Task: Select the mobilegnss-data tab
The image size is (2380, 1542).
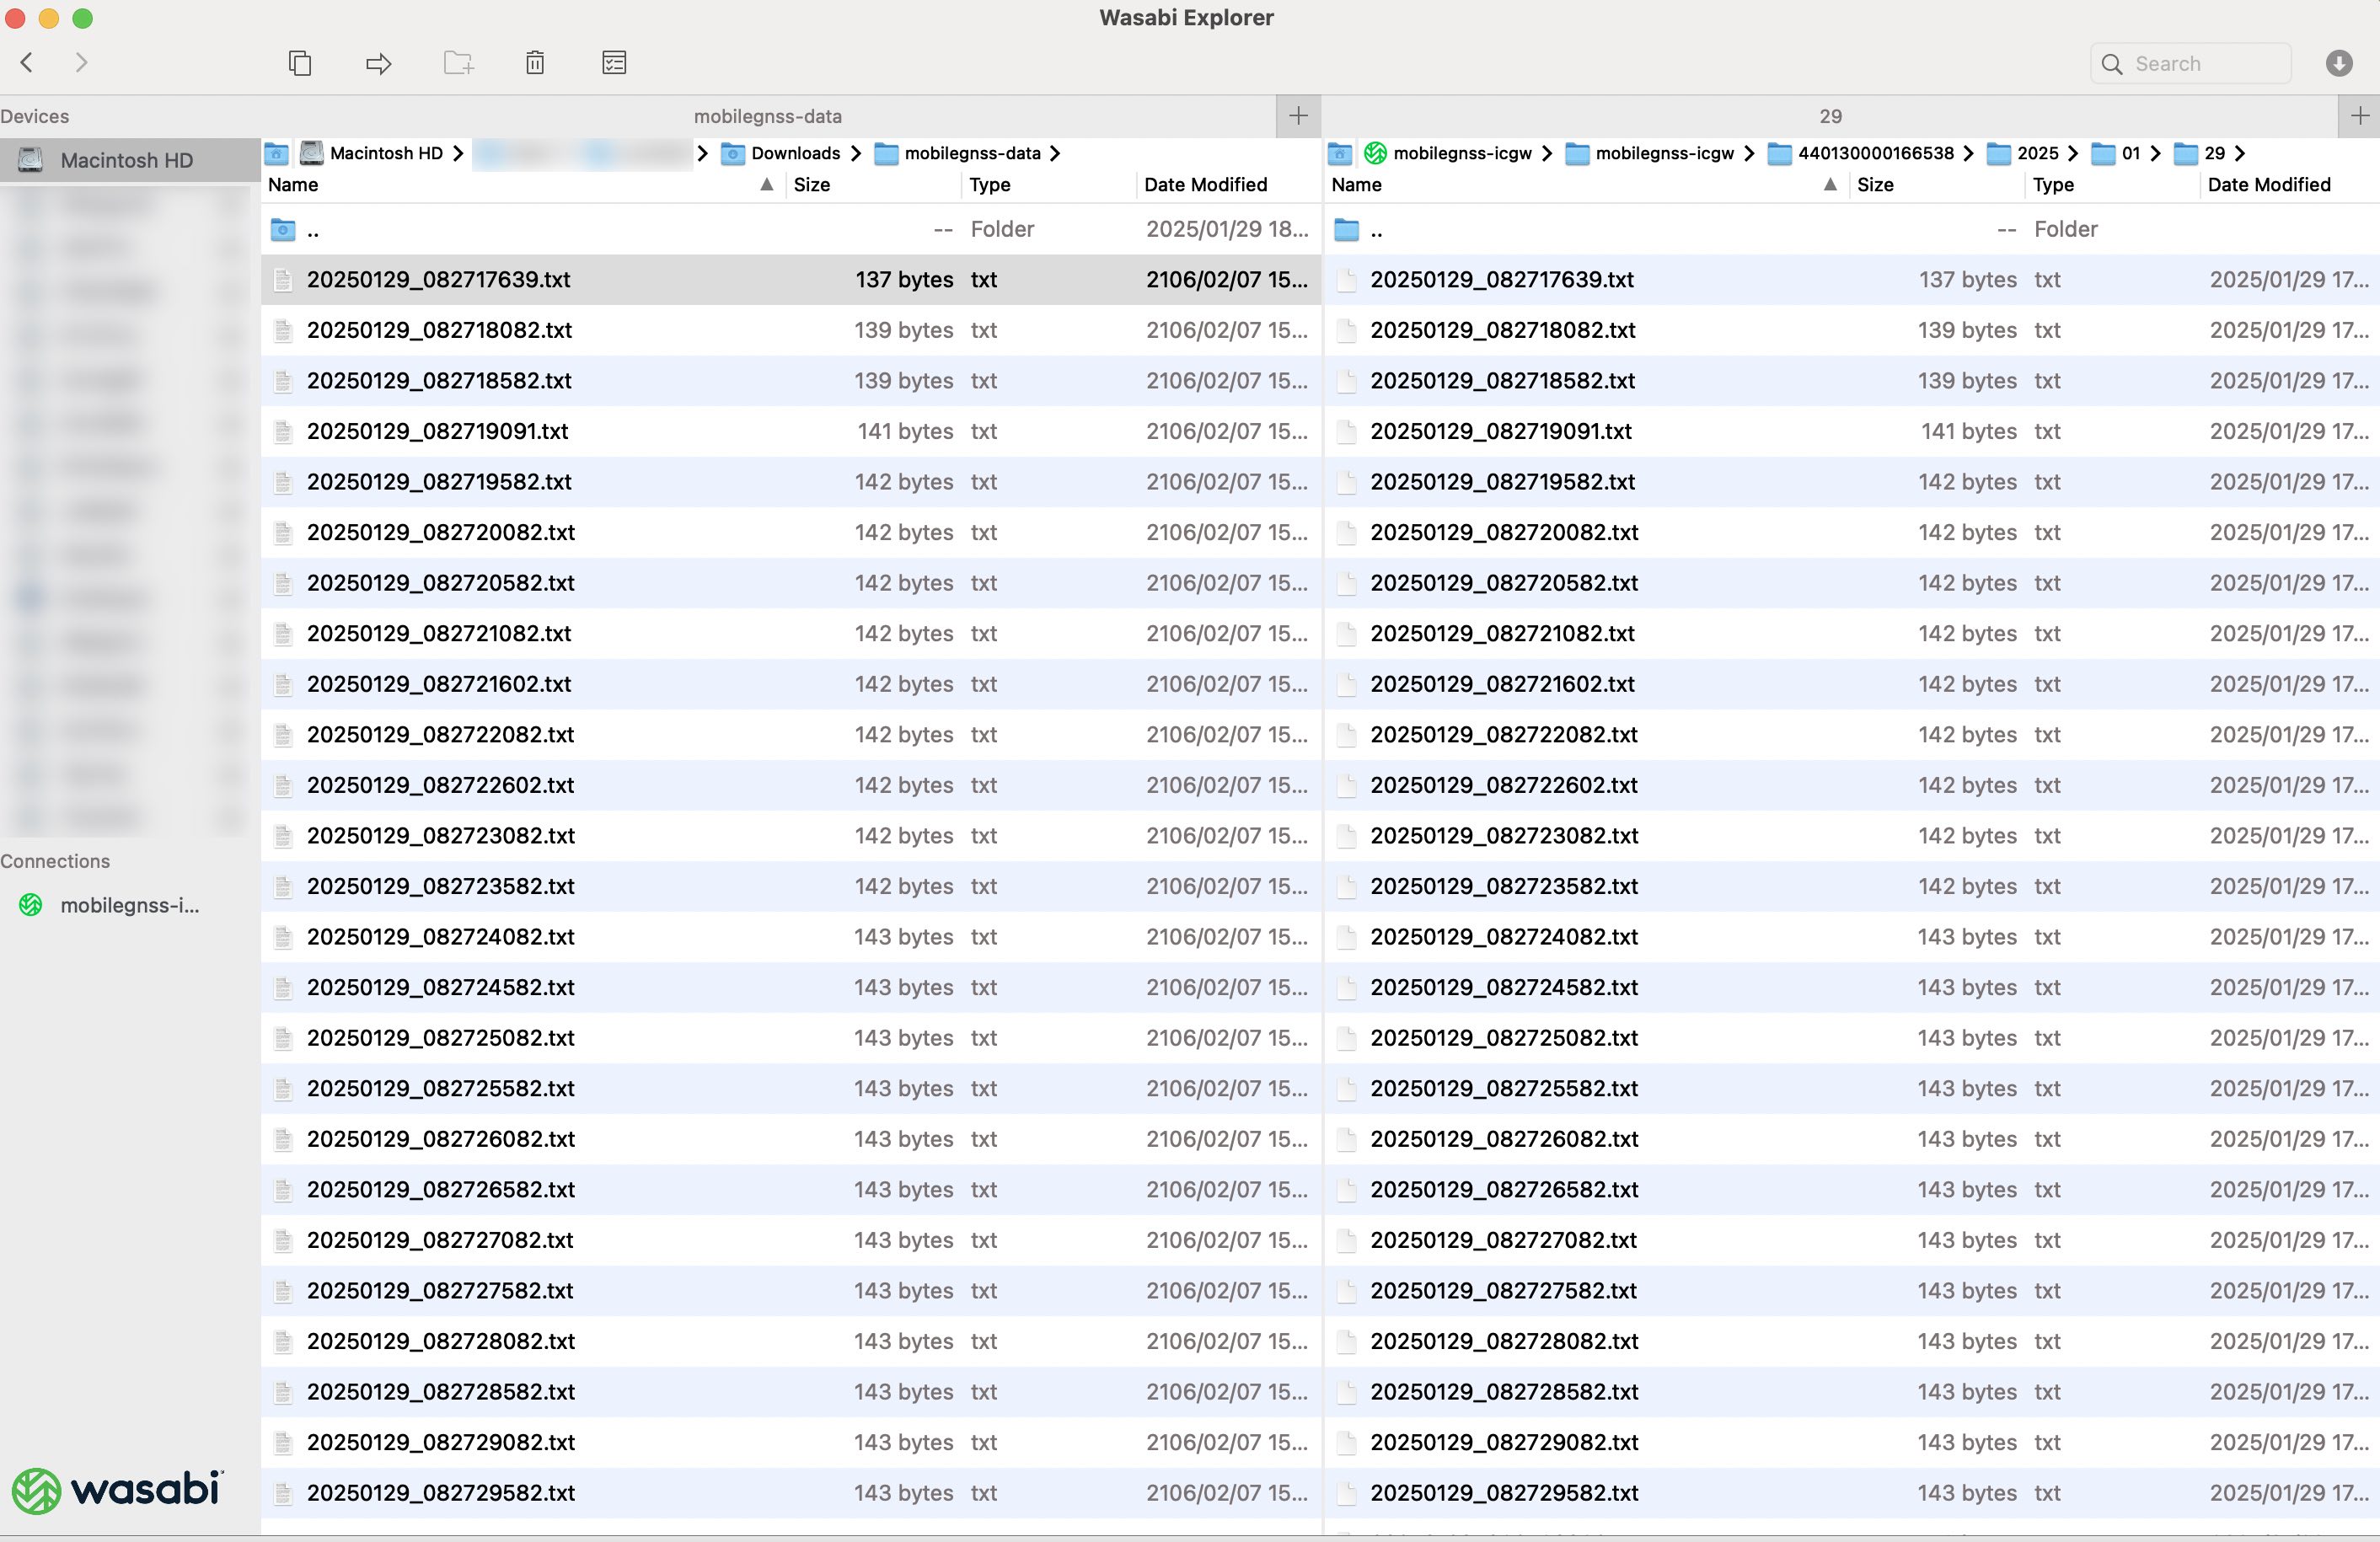Action: click(x=768, y=116)
